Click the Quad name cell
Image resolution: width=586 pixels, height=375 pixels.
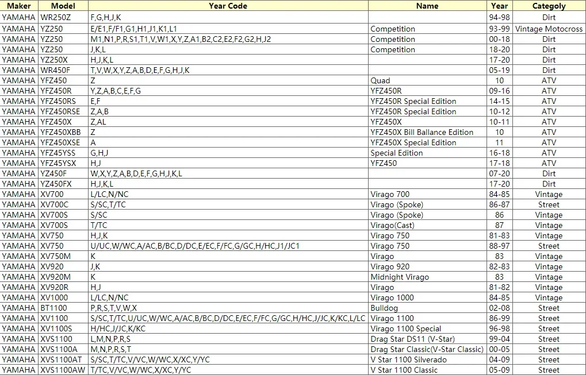click(427, 80)
